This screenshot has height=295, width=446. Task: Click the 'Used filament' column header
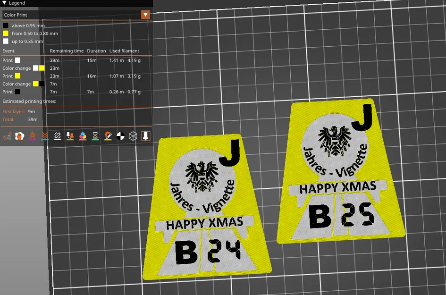click(x=124, y=51)
